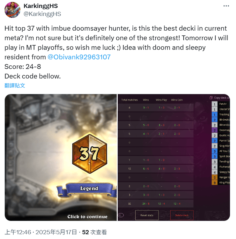This screenshot has height=239, width=236.
Task: Toggle the switch beside Reset stats
Action: click(121, 215)
